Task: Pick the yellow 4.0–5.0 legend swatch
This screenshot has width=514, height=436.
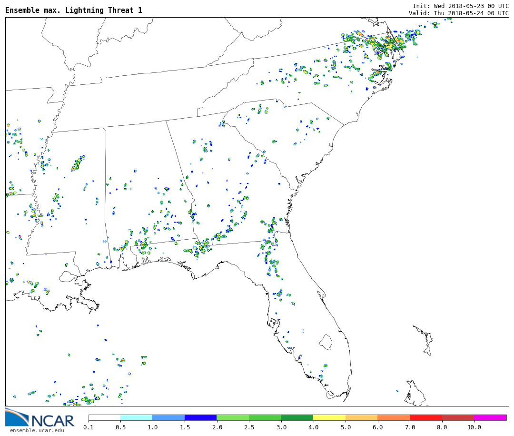Action: pyautogui.click(x=329, y=418)
